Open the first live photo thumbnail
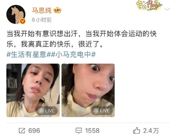 pyautogui.click(x=33, y=90)
